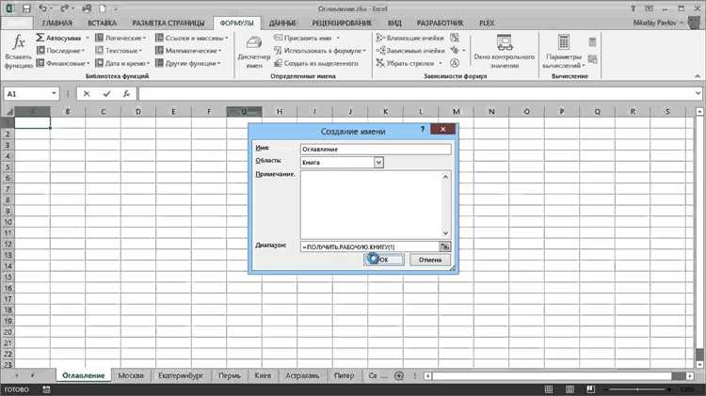706x396 pixels.
Task: Open the Финансовые functions list
Action: (62, 63)
